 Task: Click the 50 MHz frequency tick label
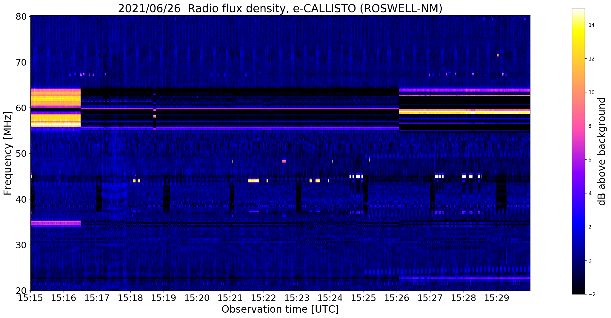pyautogui.click(x=21, y=153)
